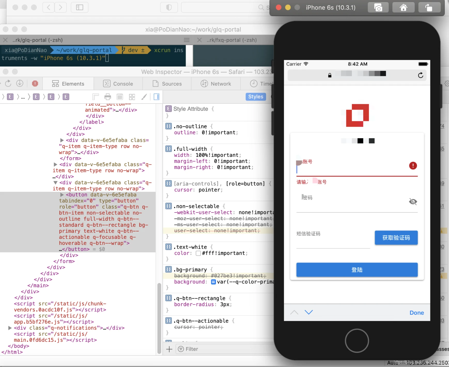Click the first E breadcrumb element
449x367 pixels.
[10, 97]
